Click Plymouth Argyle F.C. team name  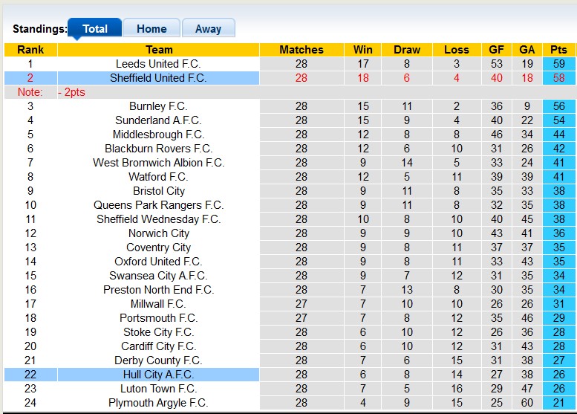[158, 403]
